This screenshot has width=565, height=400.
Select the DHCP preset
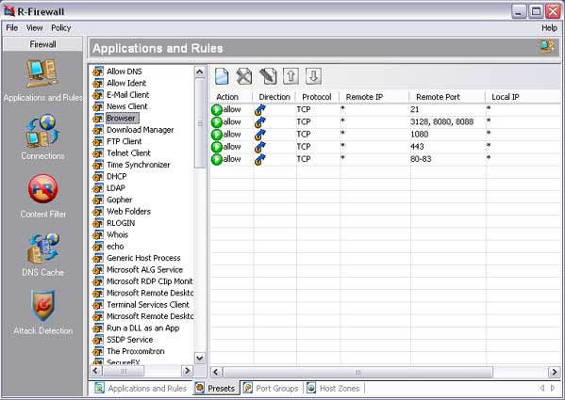point(116,176)
